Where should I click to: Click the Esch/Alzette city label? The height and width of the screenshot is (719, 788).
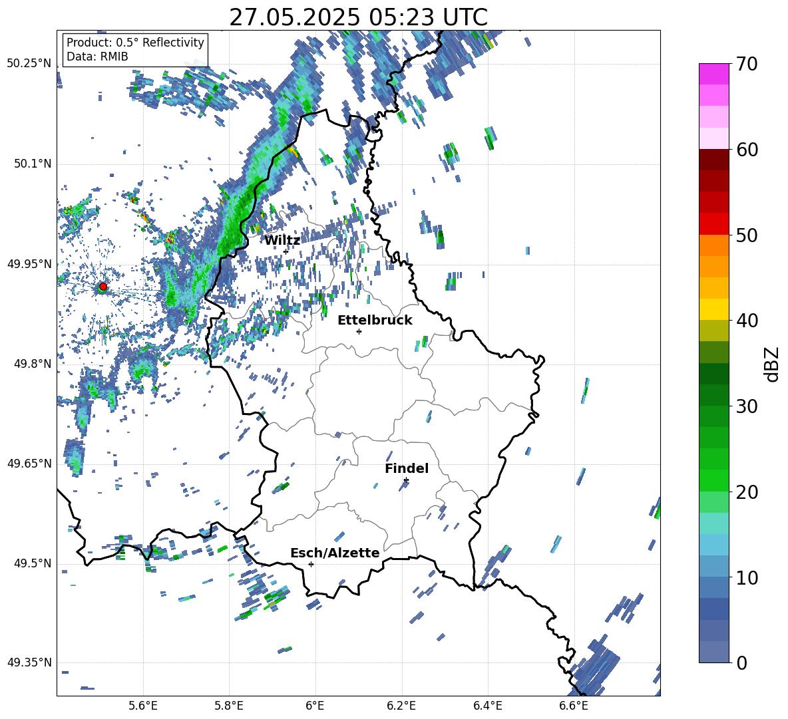pyautogui.click(x=335, y=553)
